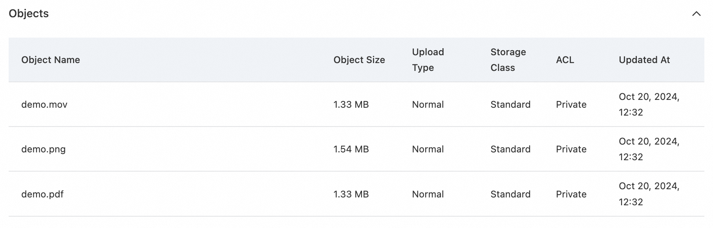Click the Objects section heading
Image resolution: width=713 pixels, height=228 pixels.
tap(29, 14)
